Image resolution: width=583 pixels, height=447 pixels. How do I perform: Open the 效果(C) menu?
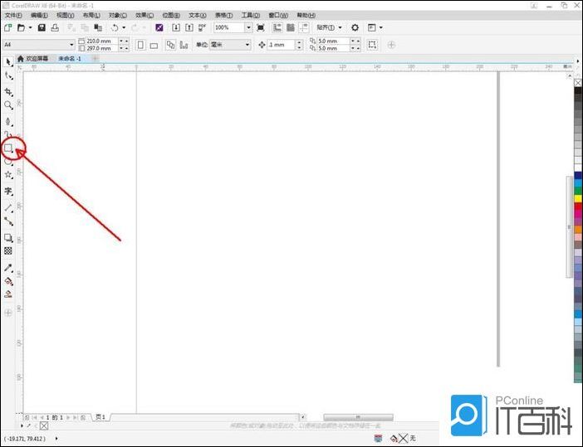pos(145,15)
